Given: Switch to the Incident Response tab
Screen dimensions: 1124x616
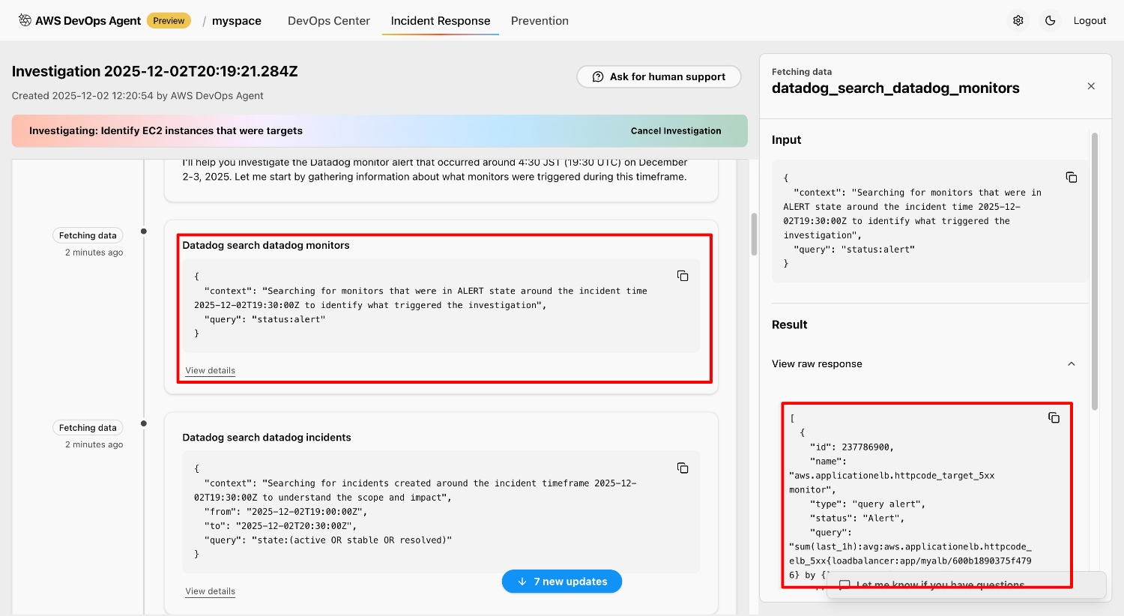Looking at the screenshot, I should click(x=441, y=21).
